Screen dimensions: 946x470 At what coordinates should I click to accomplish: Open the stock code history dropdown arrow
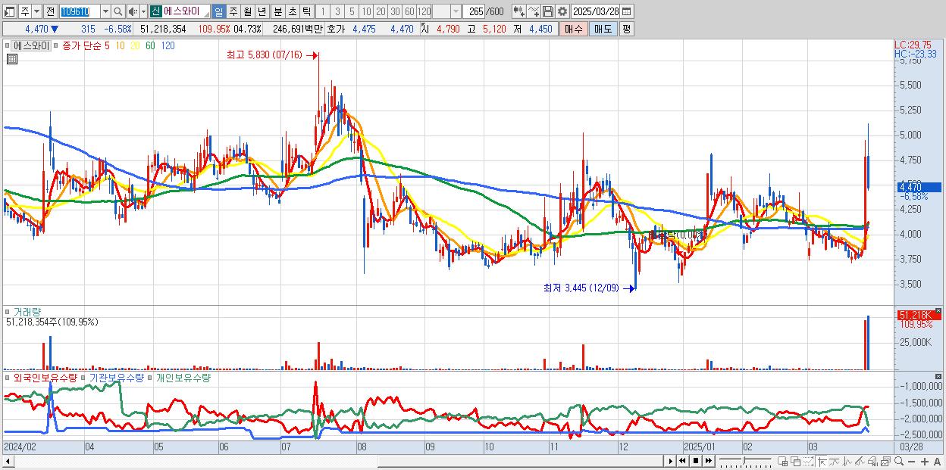coord(105,11)
